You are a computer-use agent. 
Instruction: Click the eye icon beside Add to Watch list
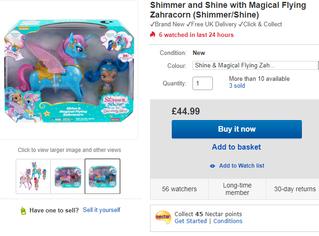point(212,166)
